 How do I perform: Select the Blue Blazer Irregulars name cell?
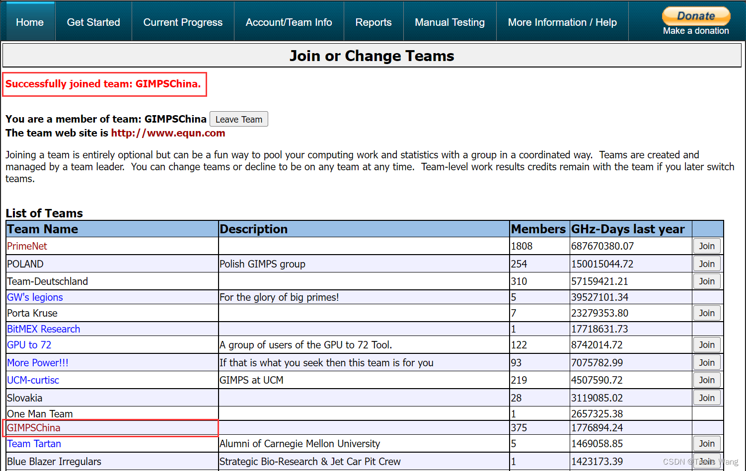[112, 462]
